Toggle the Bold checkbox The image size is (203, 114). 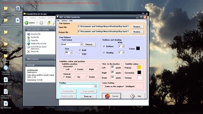[x=80, y=50]
